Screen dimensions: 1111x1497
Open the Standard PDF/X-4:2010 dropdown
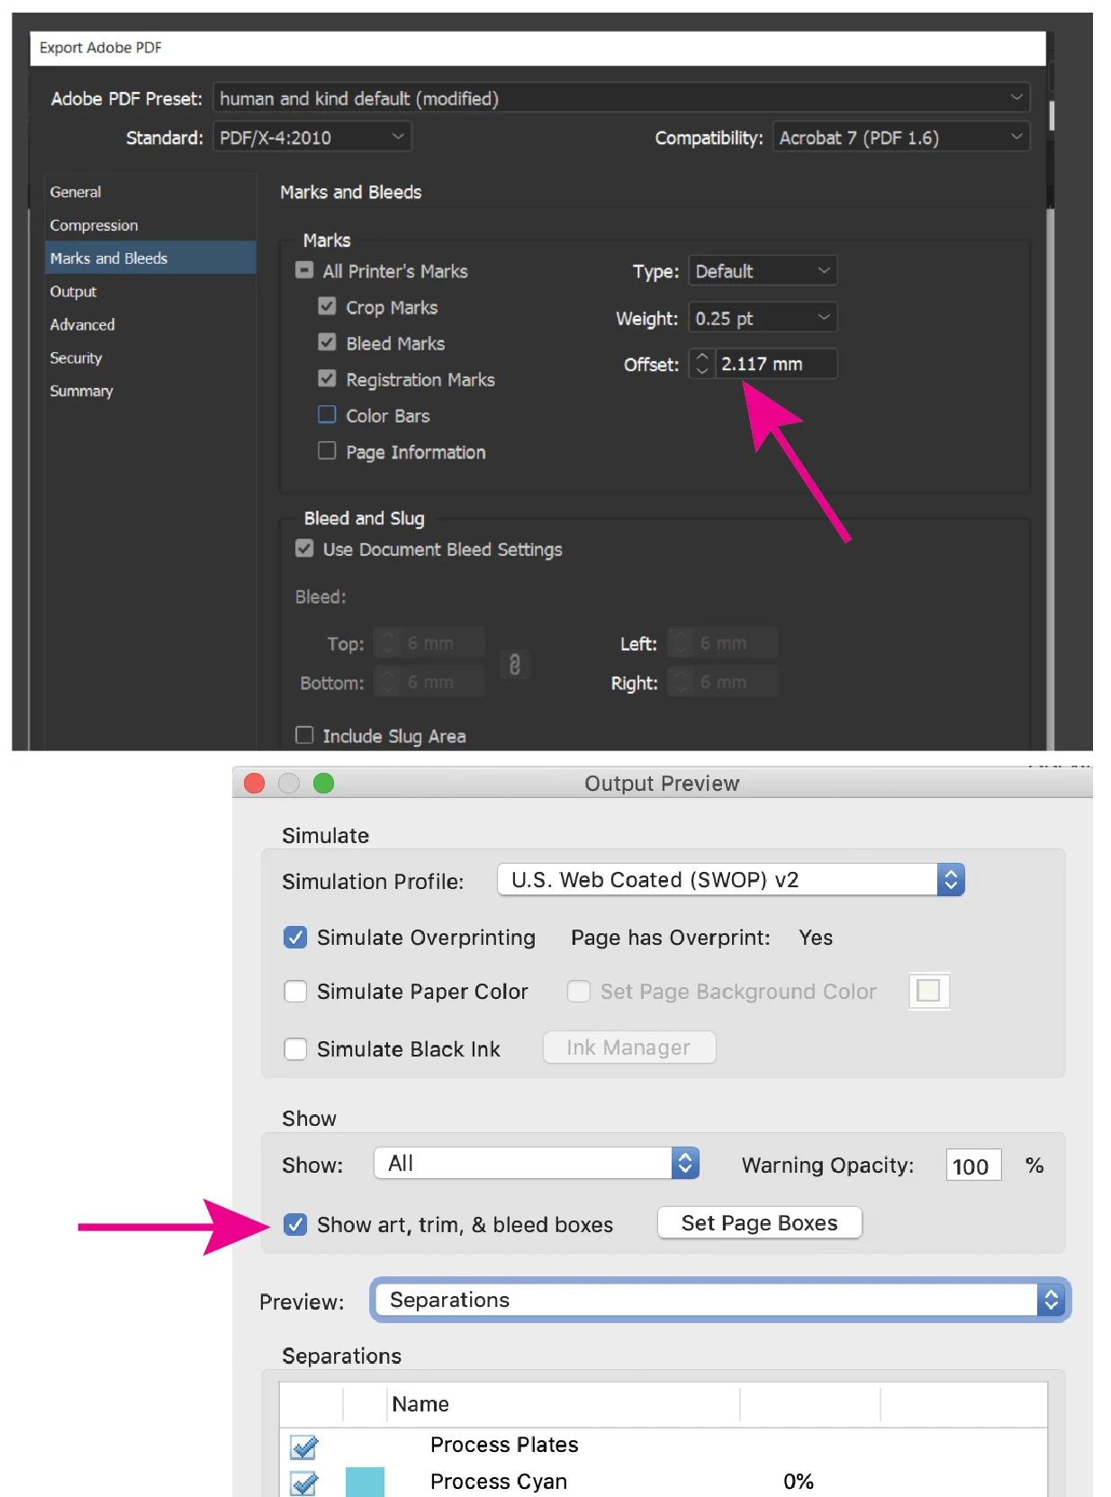(312, 138)
